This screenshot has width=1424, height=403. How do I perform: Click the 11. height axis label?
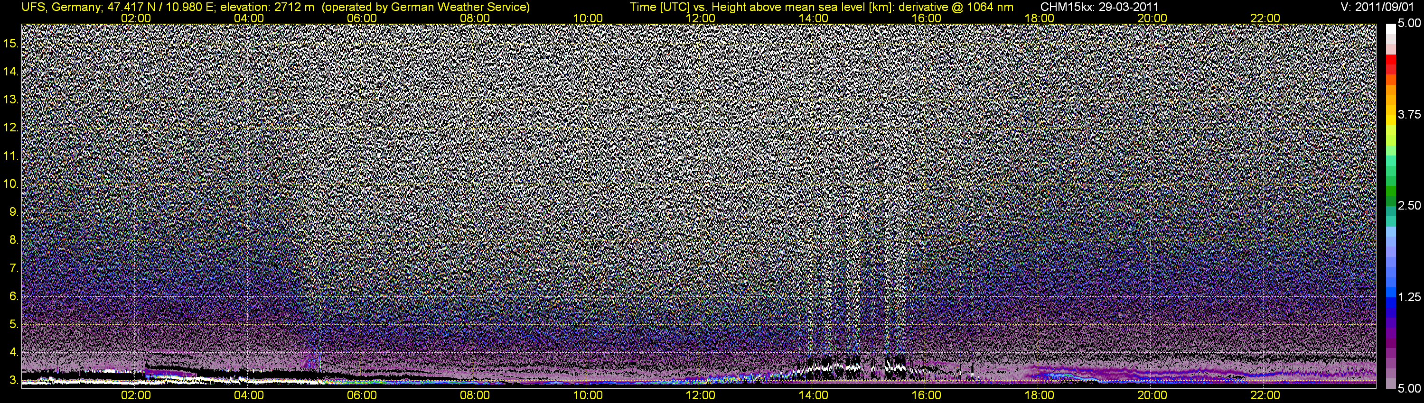[x=11, y=156]
